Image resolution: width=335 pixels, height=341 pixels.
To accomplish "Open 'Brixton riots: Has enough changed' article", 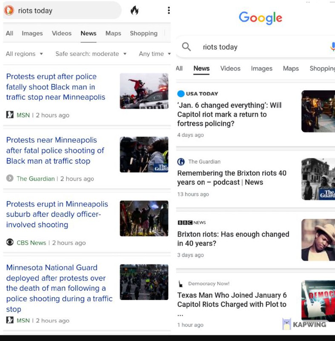I will (233, 239).
